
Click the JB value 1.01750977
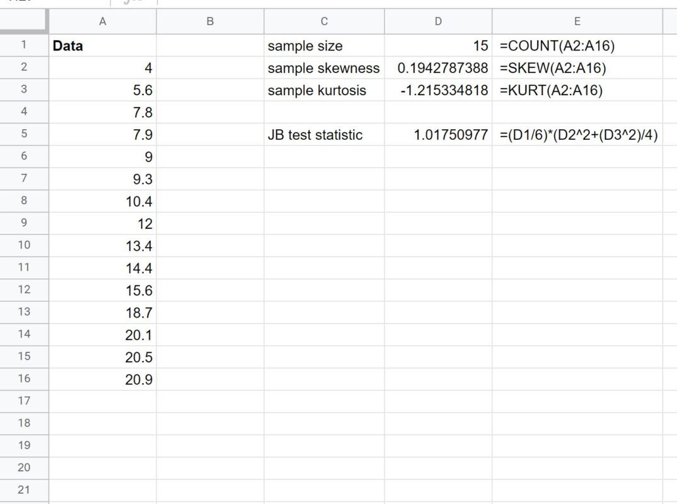click(438, 134)
